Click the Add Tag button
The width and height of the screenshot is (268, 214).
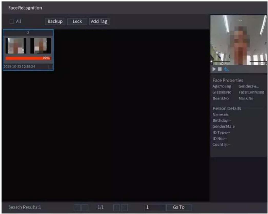tap(99, 21)
